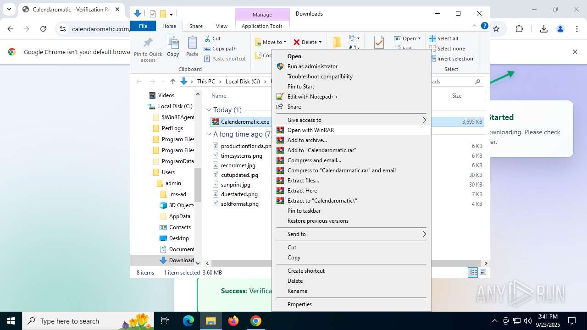The height and width of the screenshot is (330, 587).
Task: Choose Copy in context menu
Action: click(x=351, y=258)
